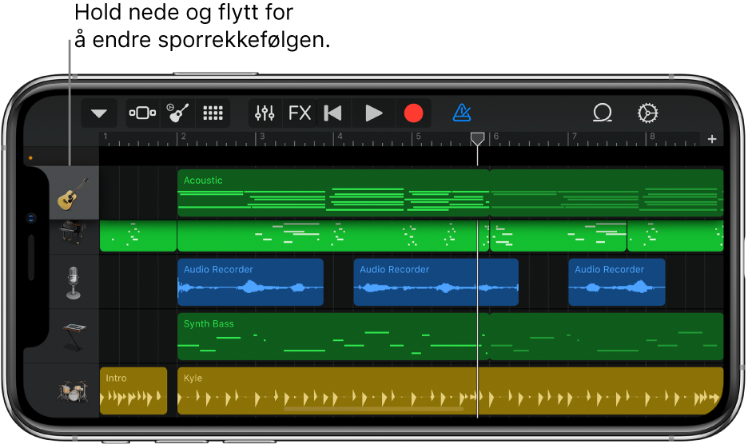Open the song navigation dropdown arrow
The image size is (748, 444).
coord(99,113)
